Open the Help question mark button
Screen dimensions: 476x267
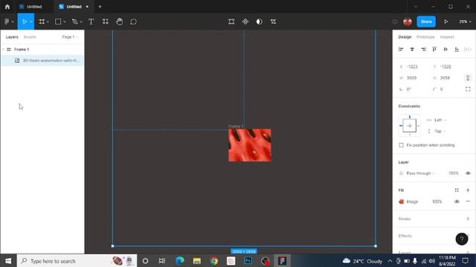click(462, 239)
